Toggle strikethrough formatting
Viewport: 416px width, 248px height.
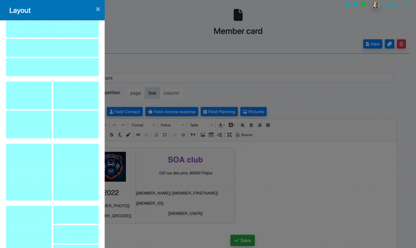[111, 135]
